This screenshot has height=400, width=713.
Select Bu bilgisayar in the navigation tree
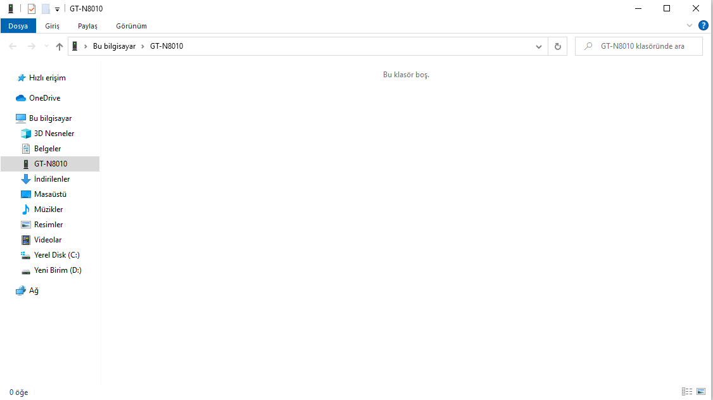coord(50,118)
